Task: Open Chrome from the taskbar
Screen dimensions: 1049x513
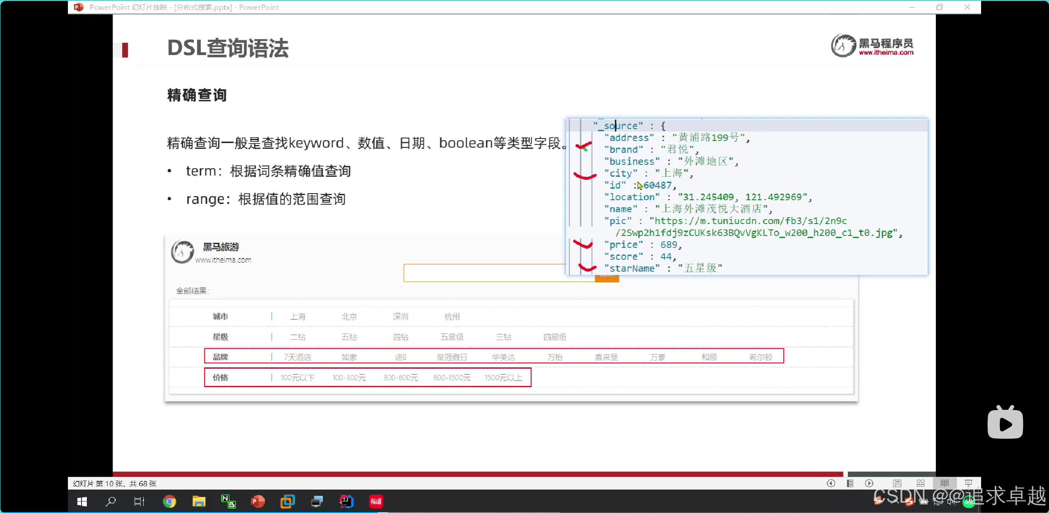Action: [169, 501]
